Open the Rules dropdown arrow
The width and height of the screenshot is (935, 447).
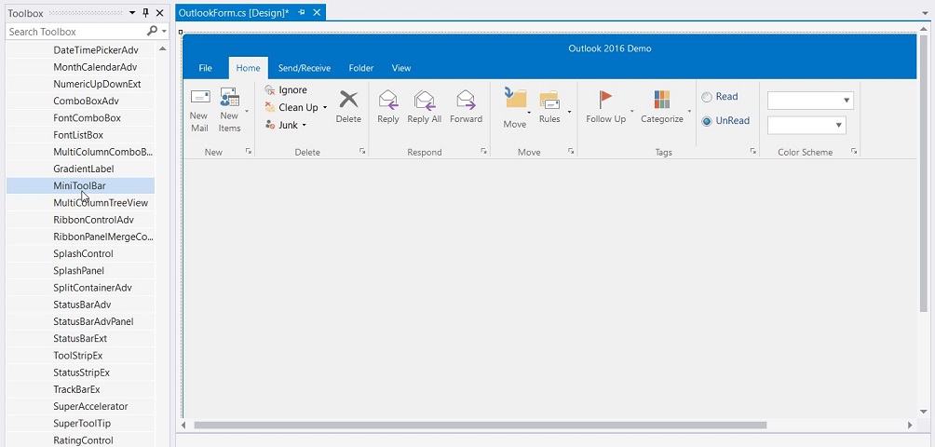[x=569, y=112]
